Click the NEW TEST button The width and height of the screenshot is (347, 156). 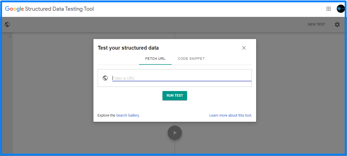pos(316,25)
